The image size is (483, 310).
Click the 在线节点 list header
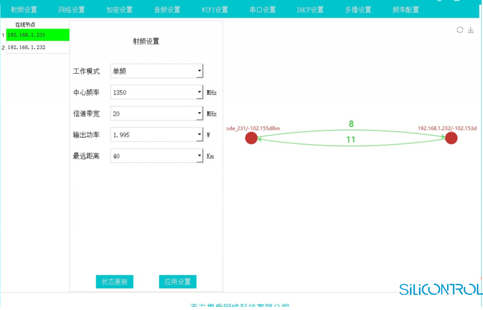(25, 25)
